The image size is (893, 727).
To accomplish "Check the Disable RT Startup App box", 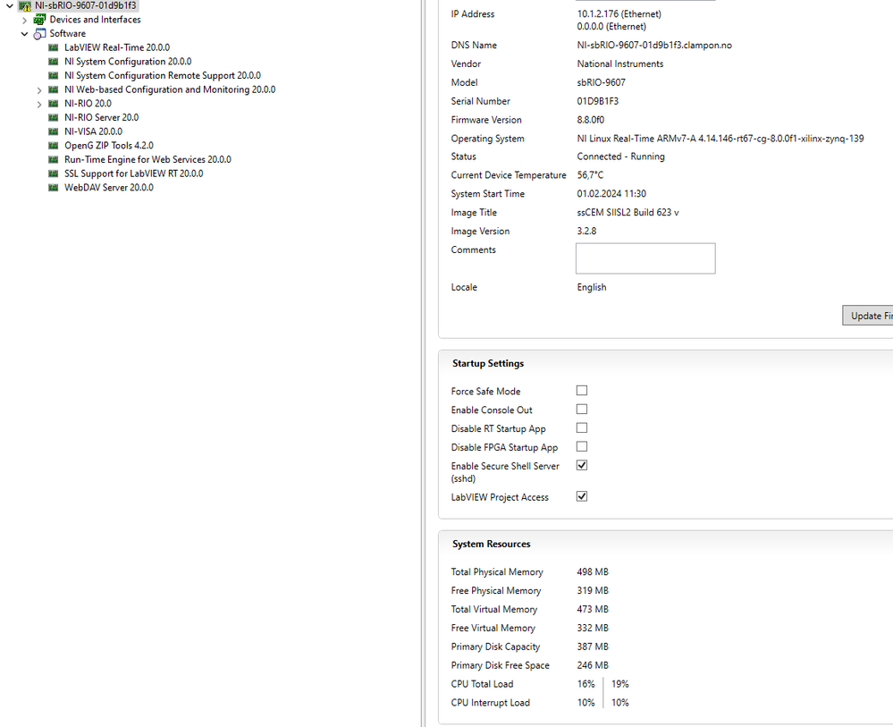I will point(581,427).
